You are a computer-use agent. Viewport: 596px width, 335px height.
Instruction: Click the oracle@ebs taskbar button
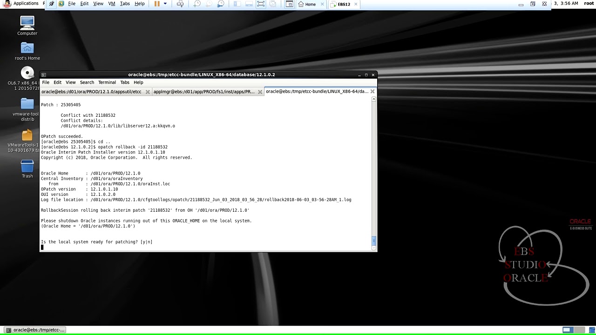pyautogui.click(x=35, y=330)
